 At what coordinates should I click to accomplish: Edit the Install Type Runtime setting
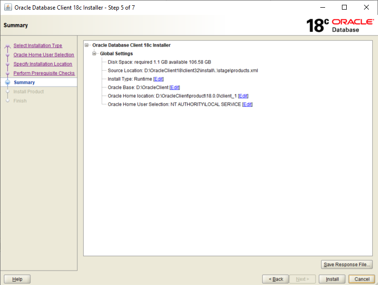[158, 79]
